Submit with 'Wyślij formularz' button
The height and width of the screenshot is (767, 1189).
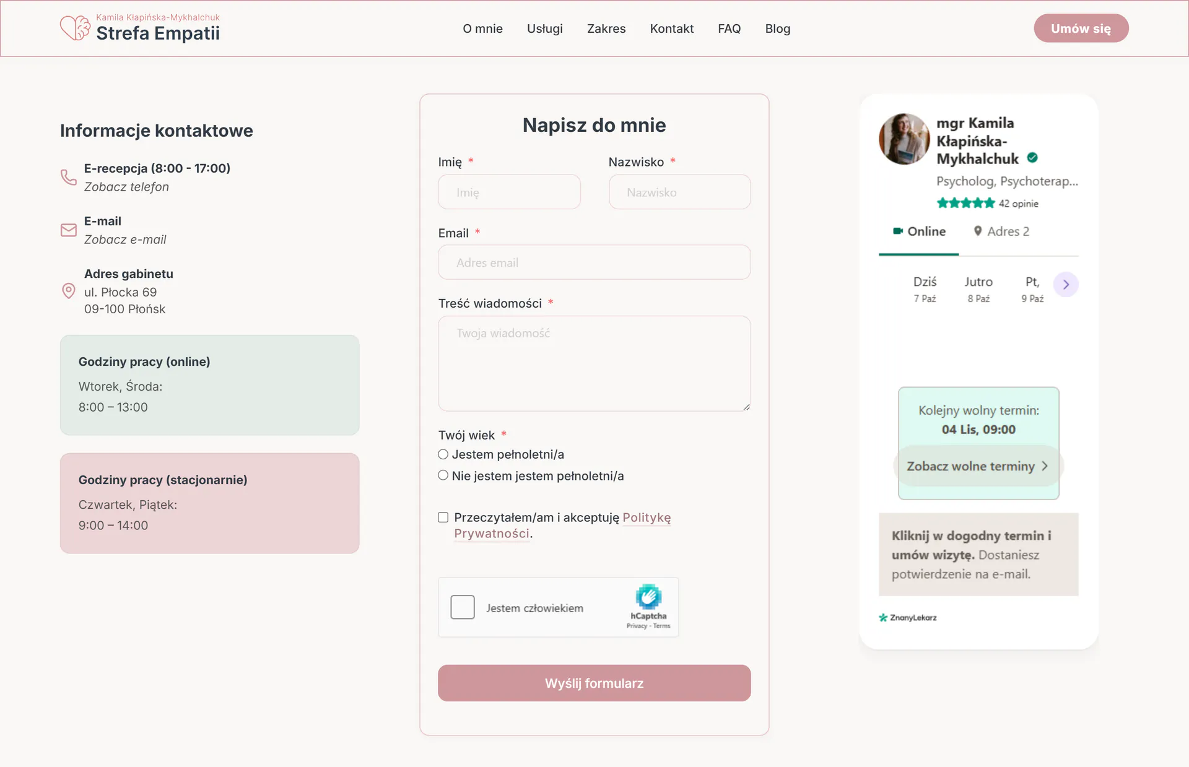(x=594, y=683)
